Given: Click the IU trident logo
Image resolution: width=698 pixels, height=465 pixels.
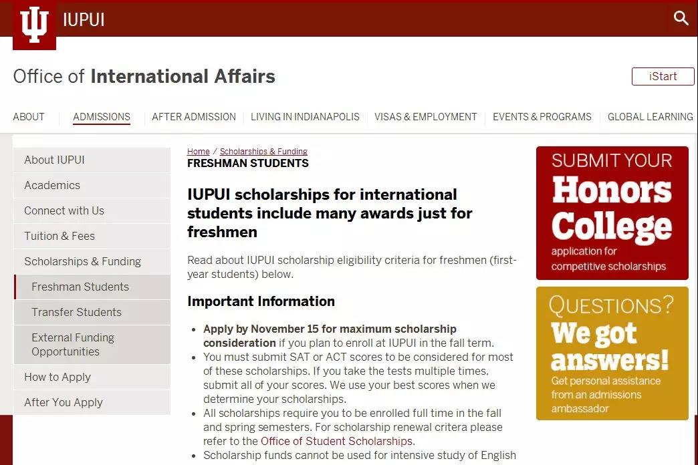Looking at the screenshot, I should click(x=34, y=25).
